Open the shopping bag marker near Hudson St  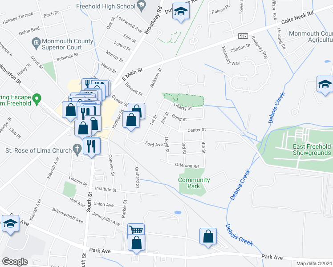(131, 120)
